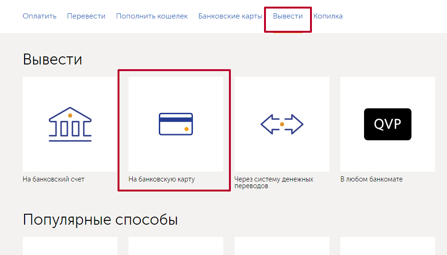Click the QVP card icon
The width and height of the screenshot is (447, 255).
388,124
